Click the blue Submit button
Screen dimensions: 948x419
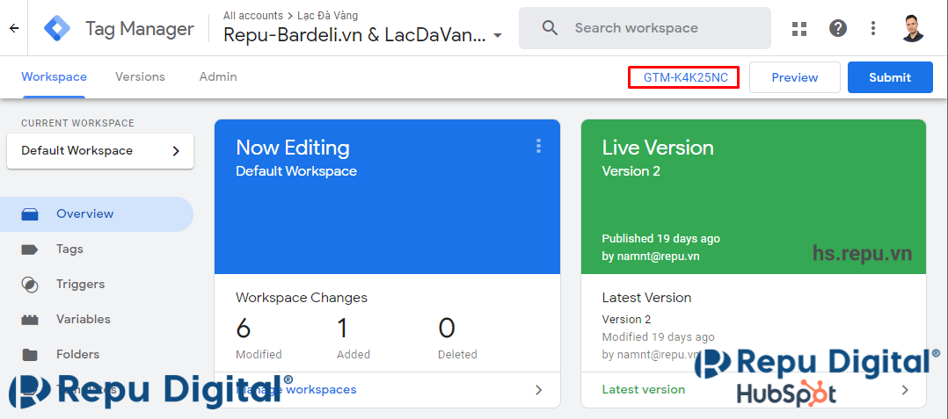click(890, 77)
